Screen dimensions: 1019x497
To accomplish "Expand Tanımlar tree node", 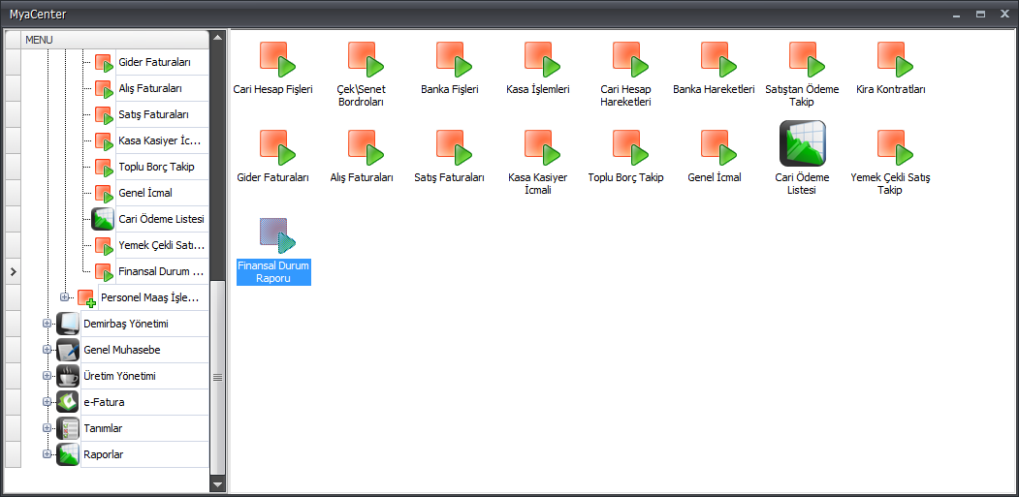I will (x=47, y=427).
